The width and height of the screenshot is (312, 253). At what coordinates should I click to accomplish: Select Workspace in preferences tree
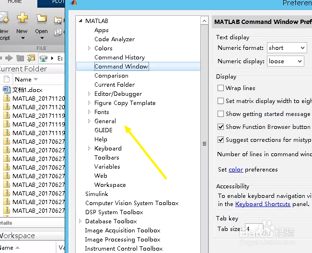point(110,185)
